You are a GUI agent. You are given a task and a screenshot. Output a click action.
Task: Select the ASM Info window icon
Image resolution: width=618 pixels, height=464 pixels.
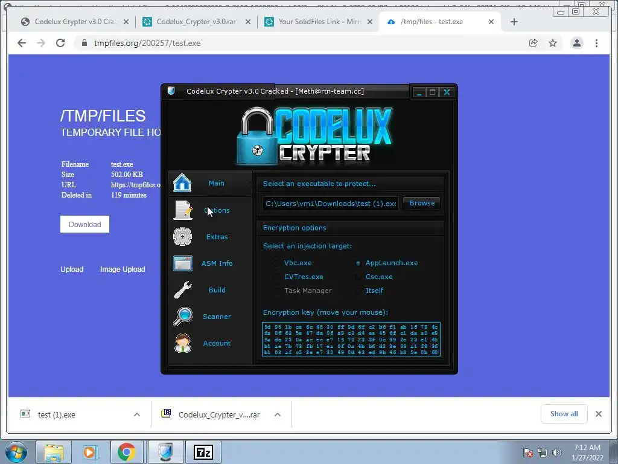click(x=182, y=263)
